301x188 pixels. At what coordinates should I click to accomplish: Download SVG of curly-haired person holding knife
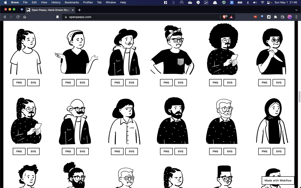tap(279, 82)
